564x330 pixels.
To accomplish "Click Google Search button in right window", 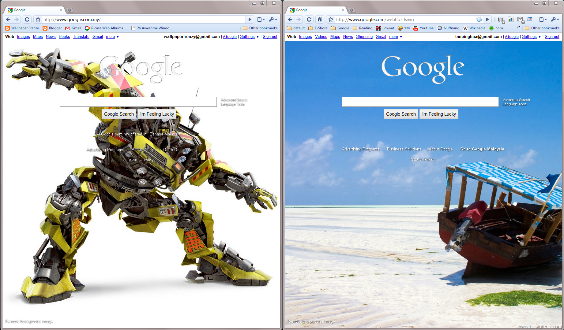I will [x=401, y=114].
